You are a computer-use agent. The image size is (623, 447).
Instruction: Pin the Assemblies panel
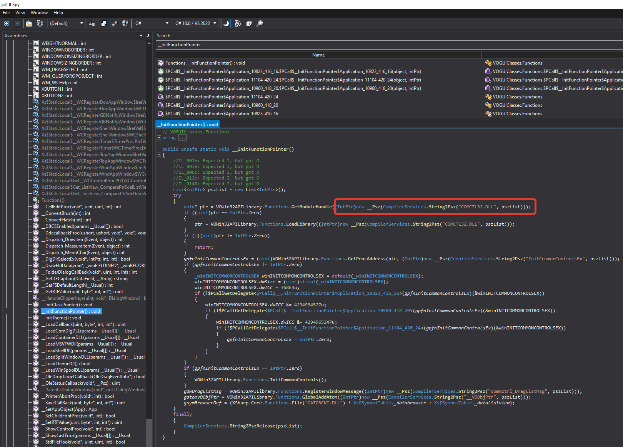(x=147, y=35)
